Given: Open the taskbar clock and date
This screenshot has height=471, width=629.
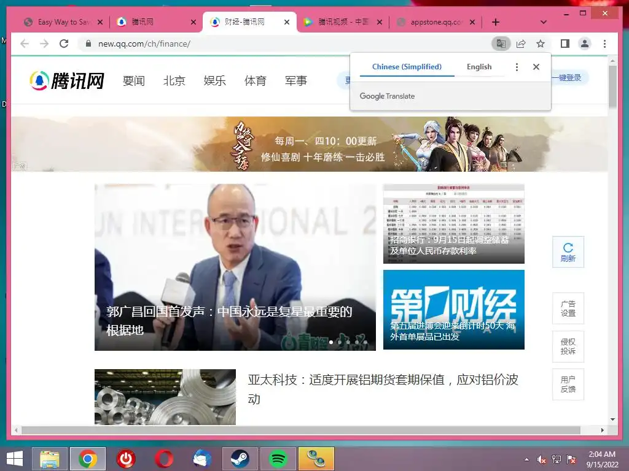Looking at the screenshot, I should point(602,459).
